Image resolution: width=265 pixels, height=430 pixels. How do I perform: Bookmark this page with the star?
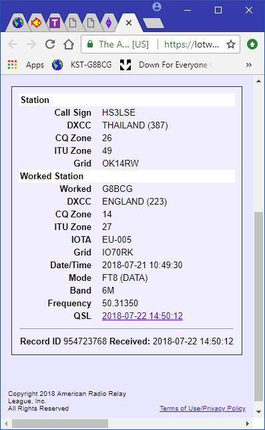coord(231,44)
